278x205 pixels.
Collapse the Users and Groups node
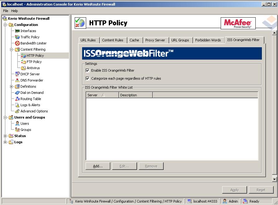[5, 117]
